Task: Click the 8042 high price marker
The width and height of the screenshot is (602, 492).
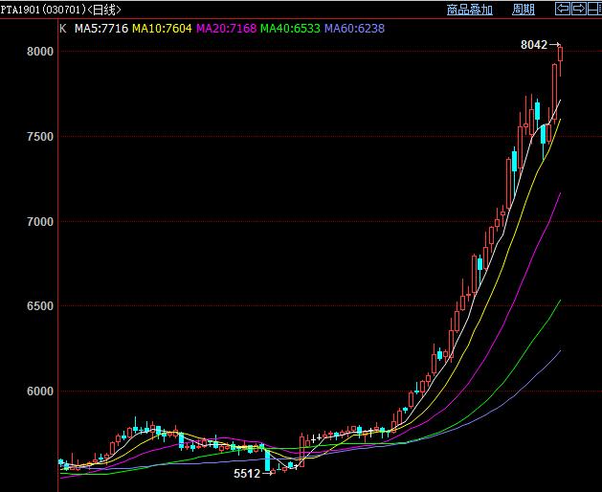Action: 534,45
